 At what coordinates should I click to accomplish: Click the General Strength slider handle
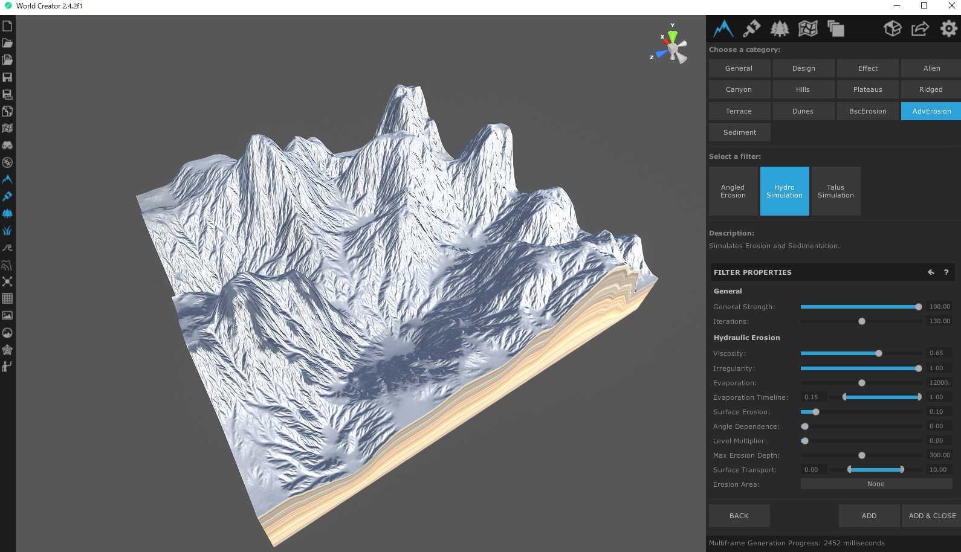point(919,307)
